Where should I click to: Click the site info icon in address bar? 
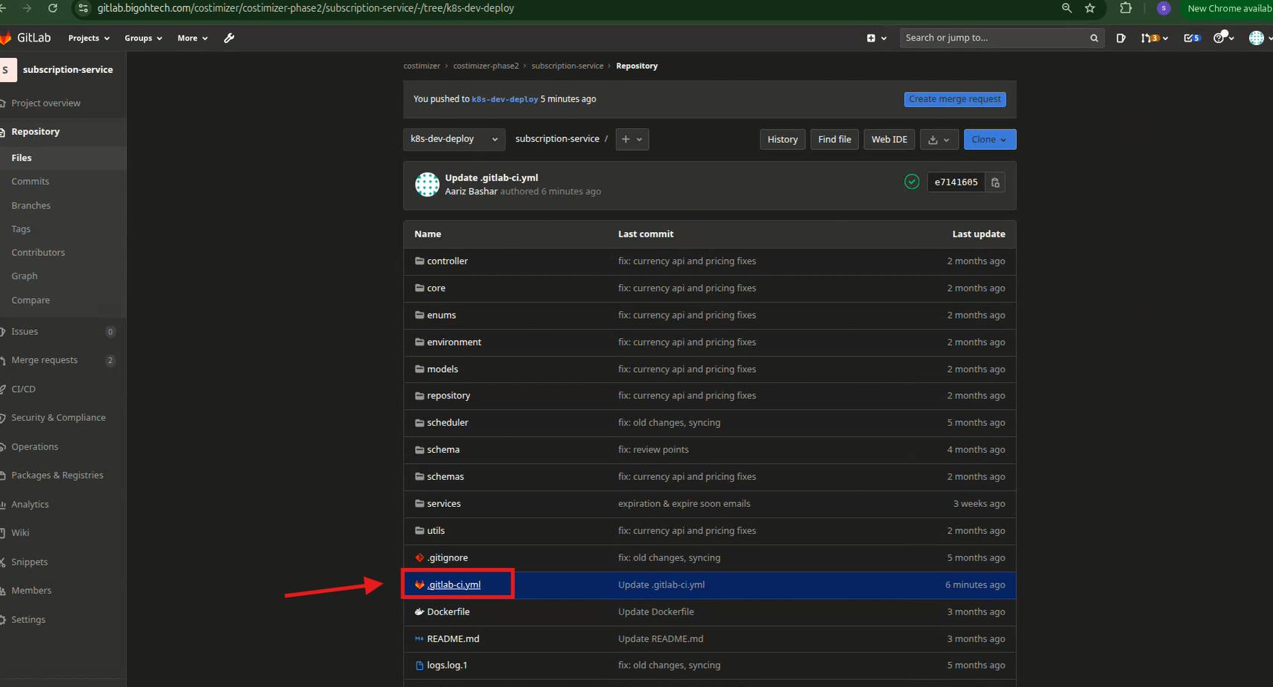[84, 8]
